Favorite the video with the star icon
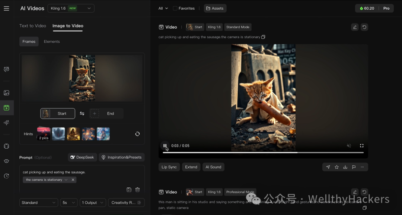 tap(336, 167)
